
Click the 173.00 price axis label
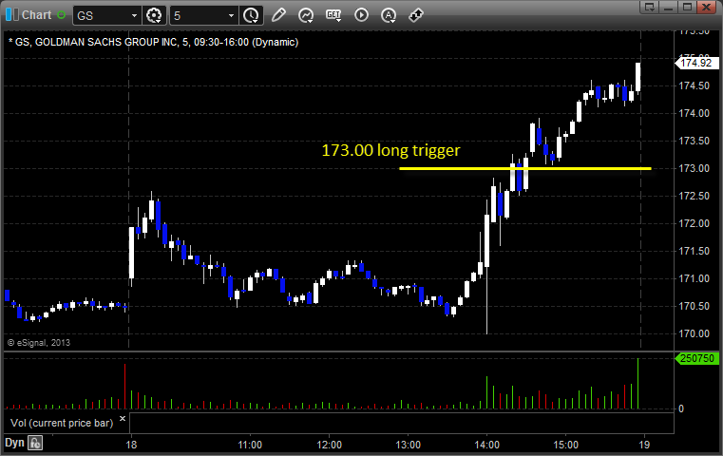694,168
